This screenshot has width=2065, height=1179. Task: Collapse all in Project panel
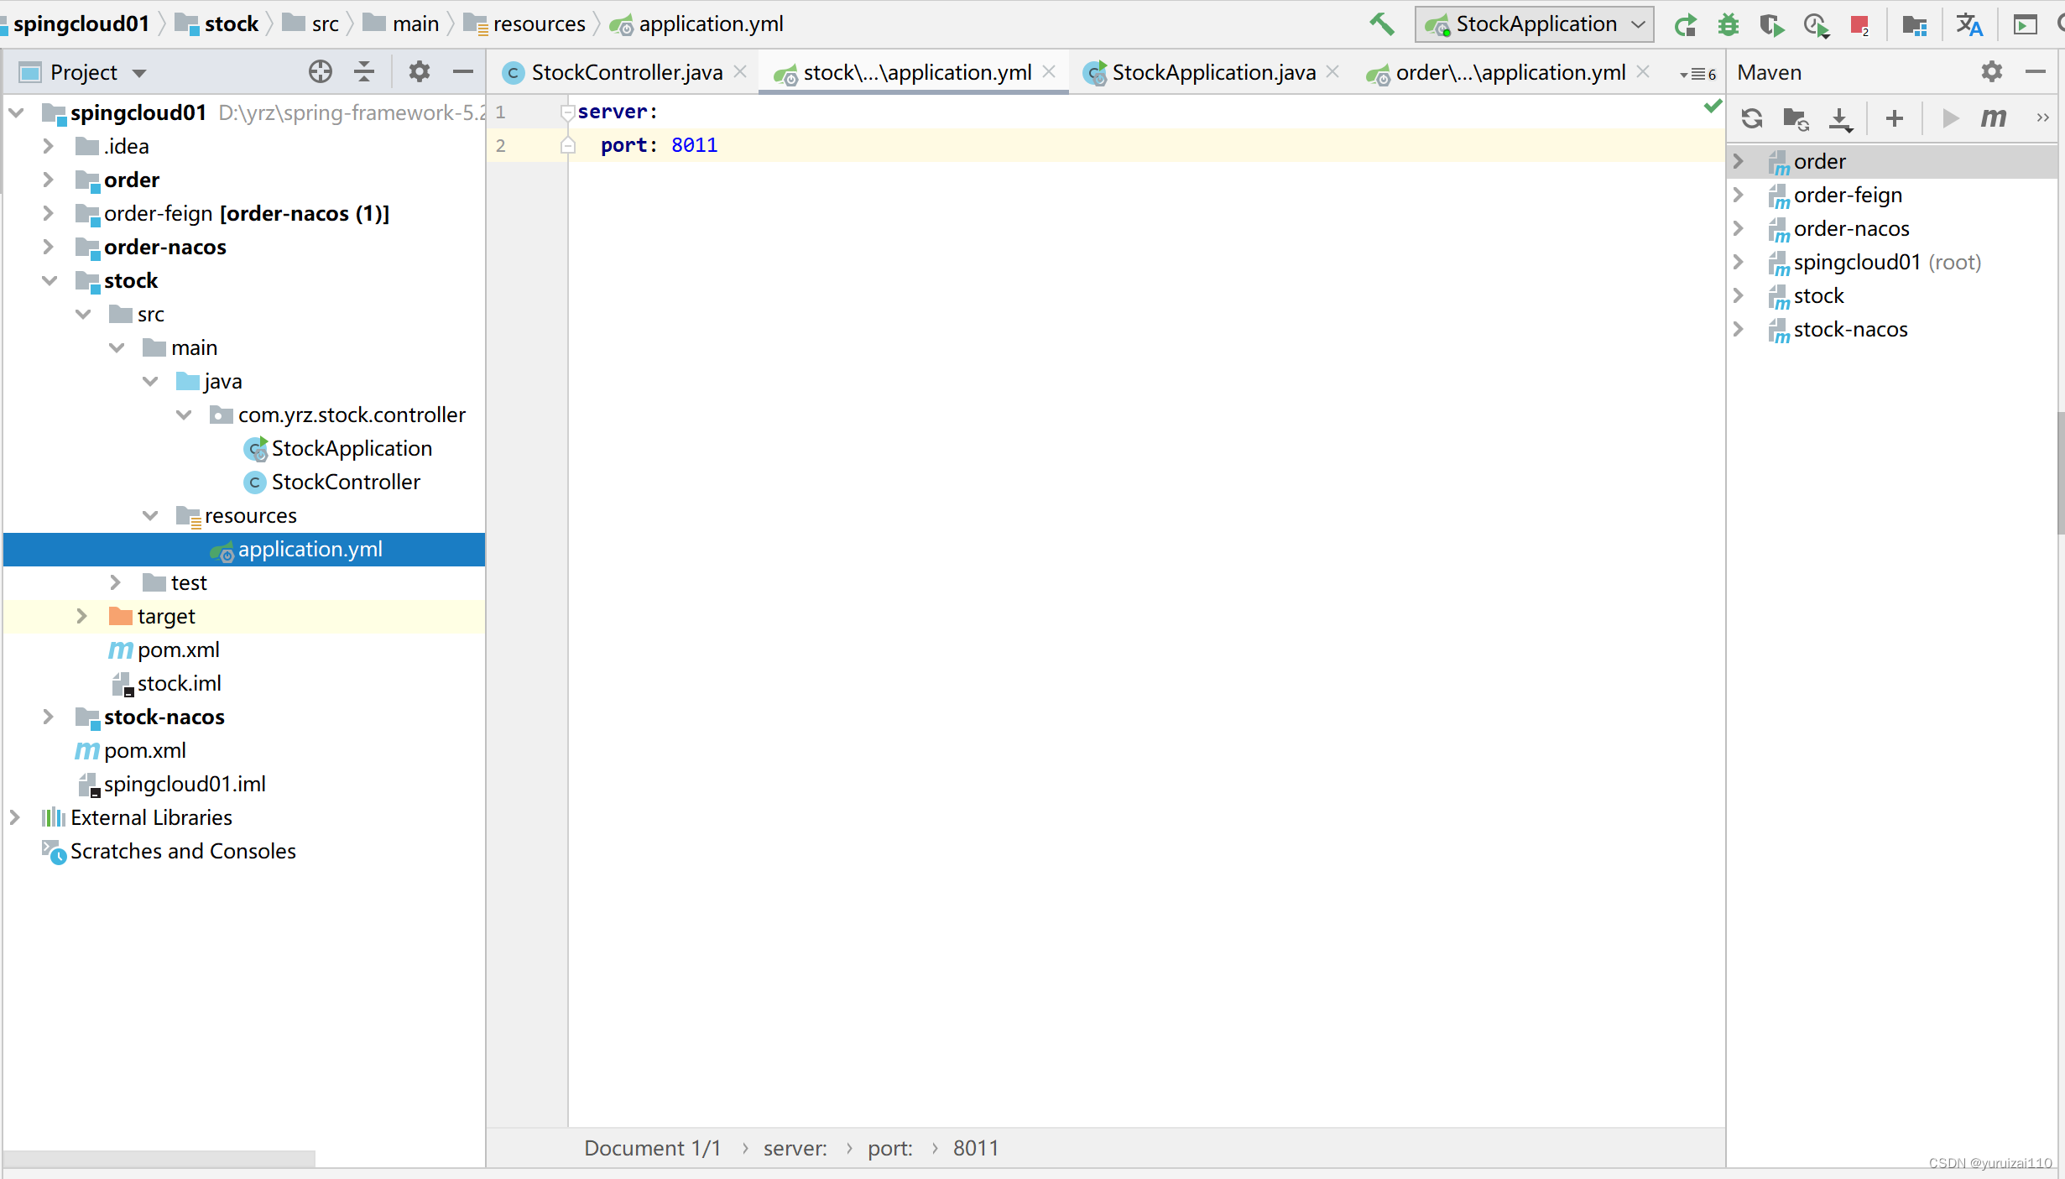point(363,72)
